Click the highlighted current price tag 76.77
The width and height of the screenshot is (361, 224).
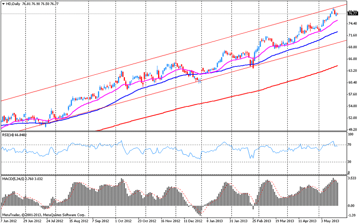tap(352, 14)
